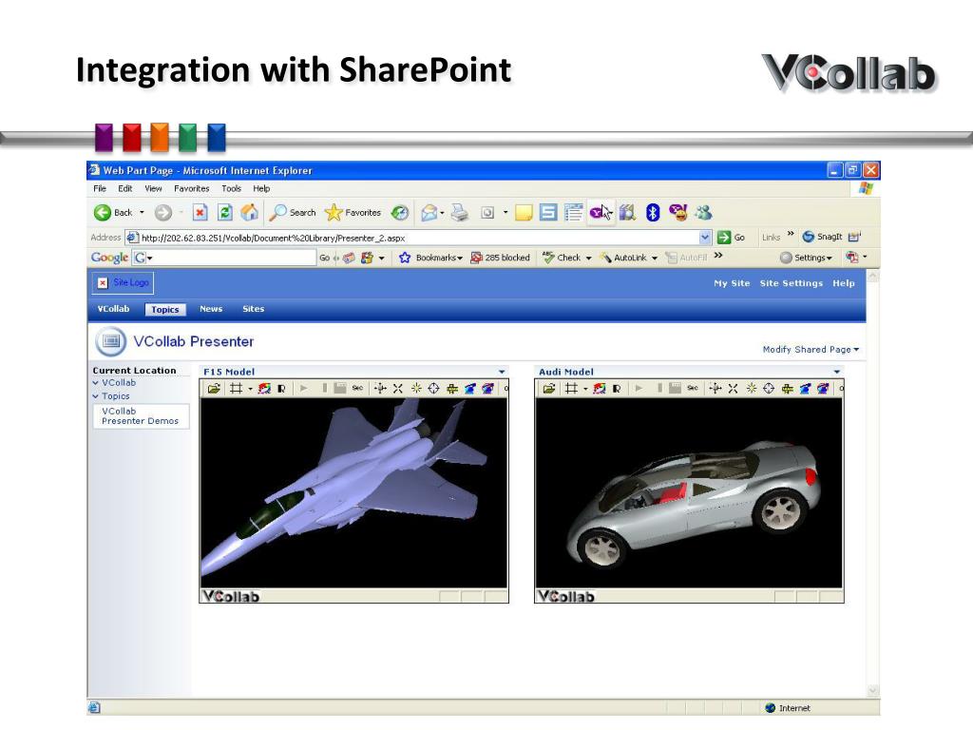Open the File menu
Viewport: 973px width, 730px height.
tap(99, 189)
